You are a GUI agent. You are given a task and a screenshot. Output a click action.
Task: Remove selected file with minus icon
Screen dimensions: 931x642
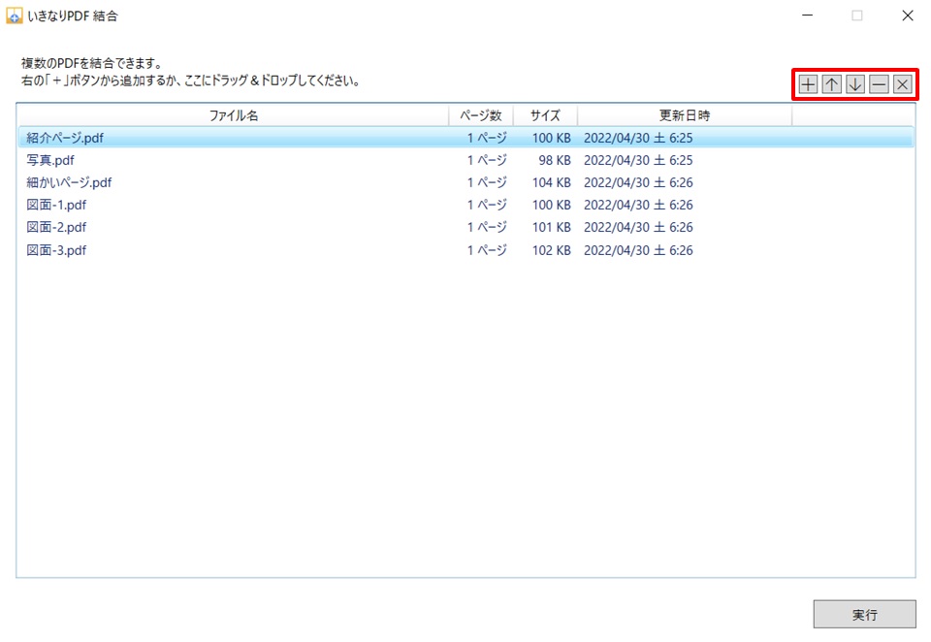point(879,84)
